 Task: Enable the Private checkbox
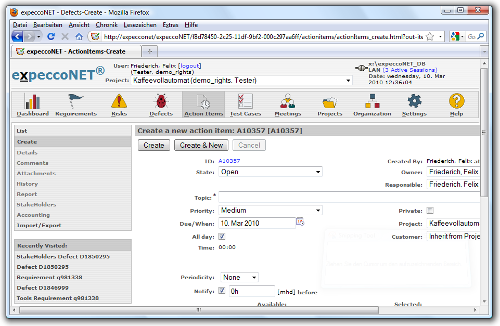coord(430,211)
